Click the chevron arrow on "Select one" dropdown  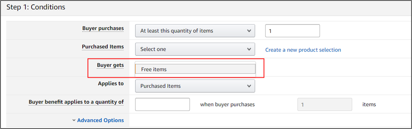[x=249, y=49]
